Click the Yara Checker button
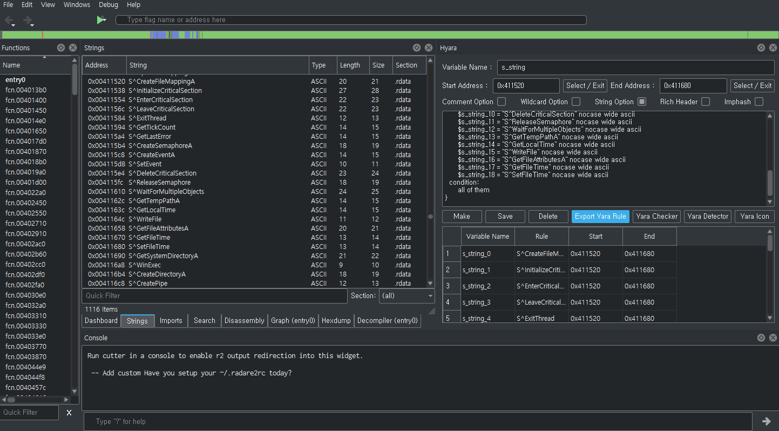 pos(656,217)
